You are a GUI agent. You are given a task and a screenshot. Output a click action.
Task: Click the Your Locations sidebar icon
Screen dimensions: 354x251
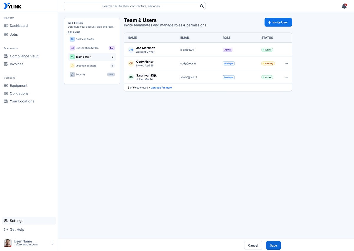point(6,101)
